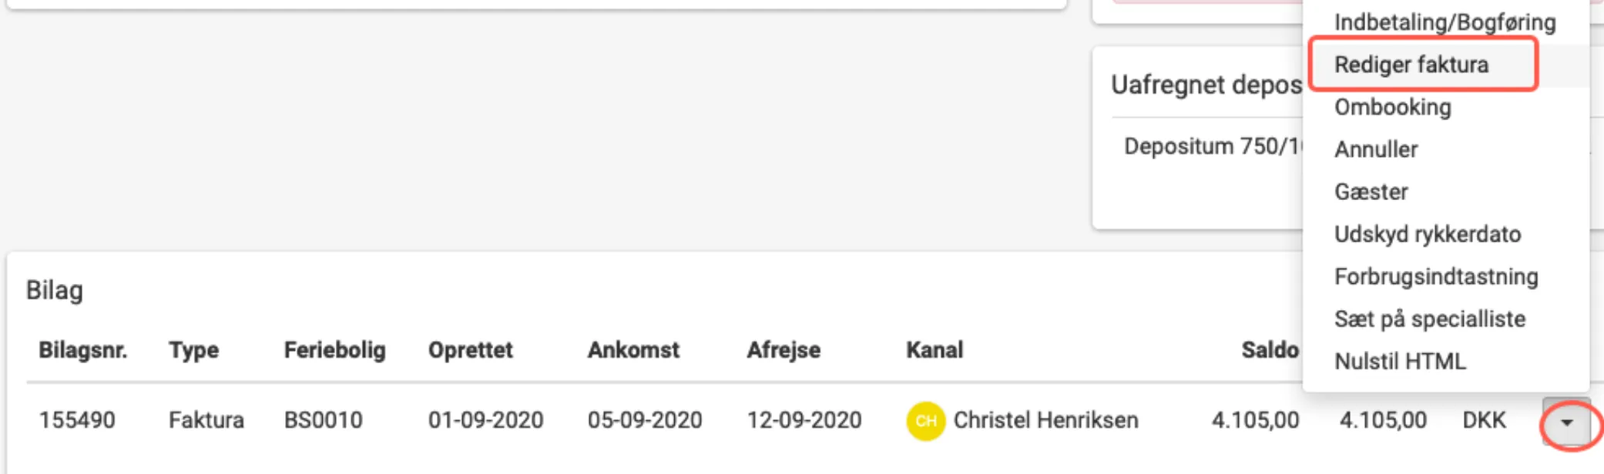Choose Indbetaling/Bogføring from the context menu
The width and height of the screenshot is (1604, 474).
point(1445,23)
